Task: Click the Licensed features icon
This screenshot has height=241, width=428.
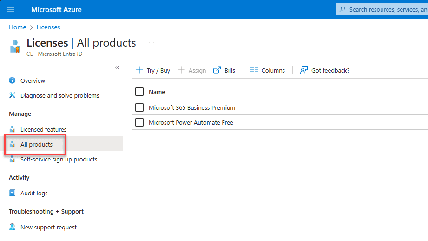Action: 12,129
